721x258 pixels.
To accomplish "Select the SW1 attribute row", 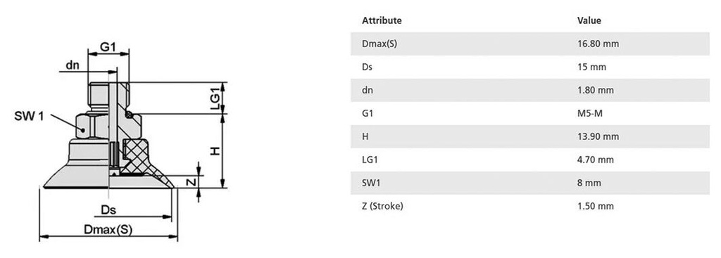I will tap(529, 183).
